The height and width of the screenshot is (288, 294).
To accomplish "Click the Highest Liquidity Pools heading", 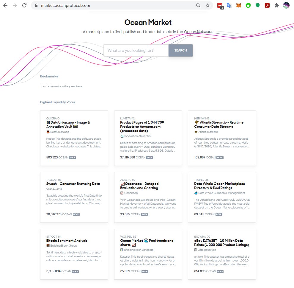I will pyautogui.click(x=57, y=102).
